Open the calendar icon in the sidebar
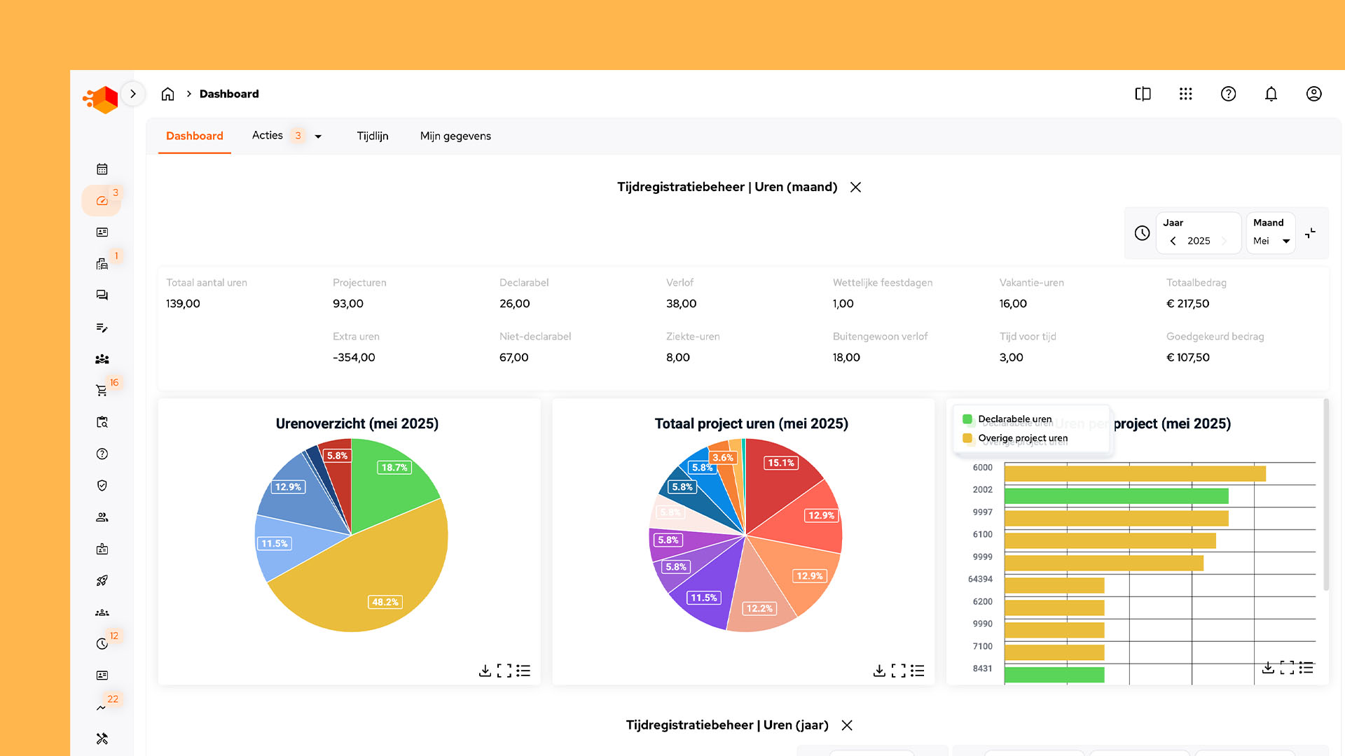 (102, 169)
